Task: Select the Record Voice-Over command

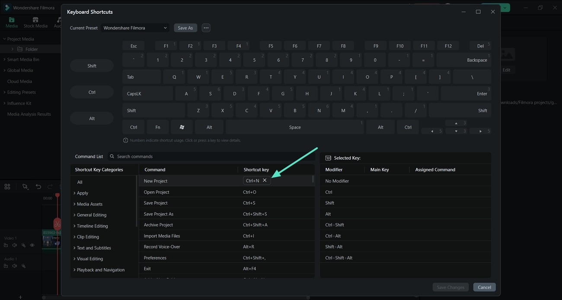Action: coord(227,247)
